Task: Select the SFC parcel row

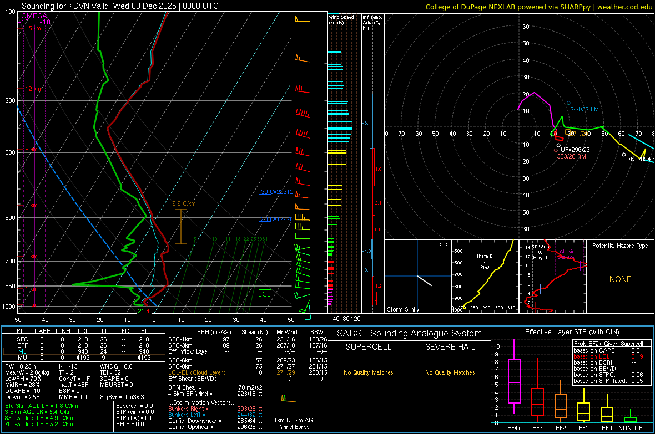Action: (83, 339)
